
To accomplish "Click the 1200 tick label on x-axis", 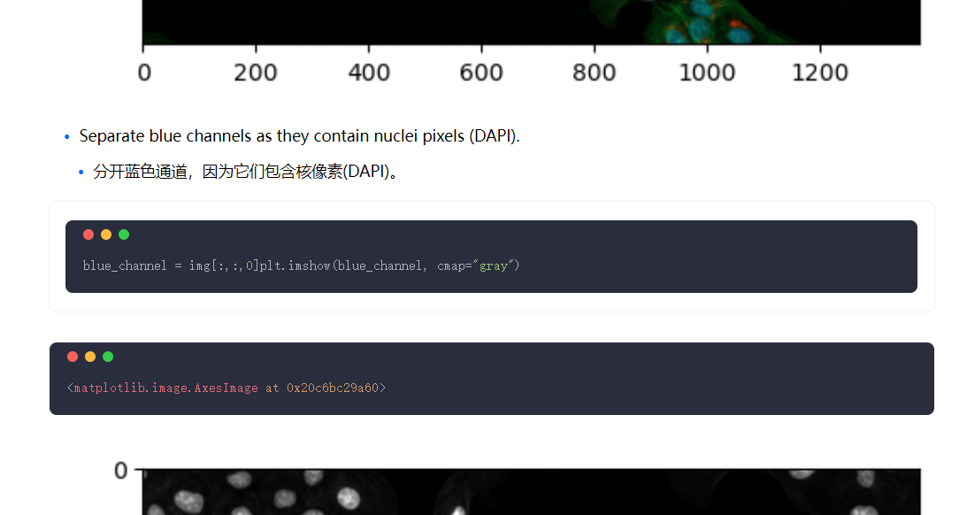I will [819, 73].
